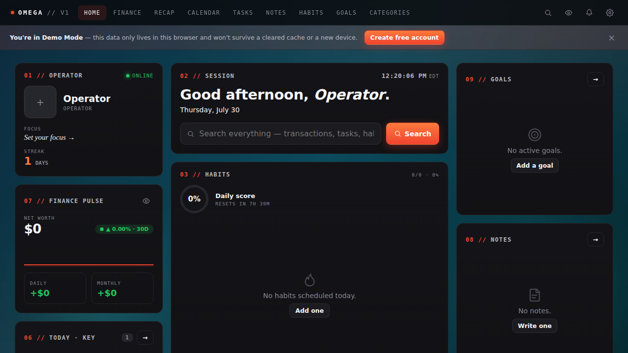Click the 0% daily score ring
Screen dimensions: 628x353
click(x=194, y=199)
